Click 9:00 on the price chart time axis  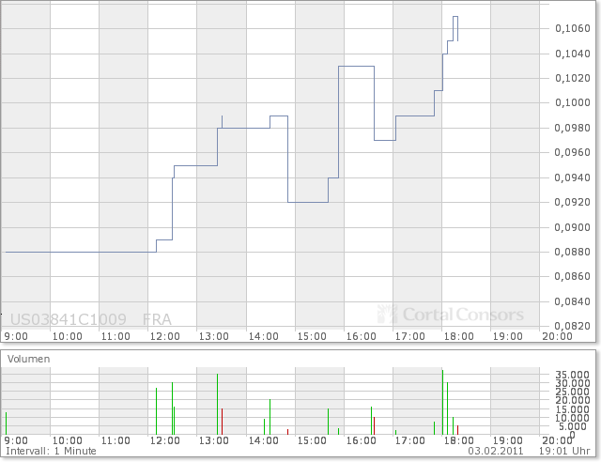(16, 336)
